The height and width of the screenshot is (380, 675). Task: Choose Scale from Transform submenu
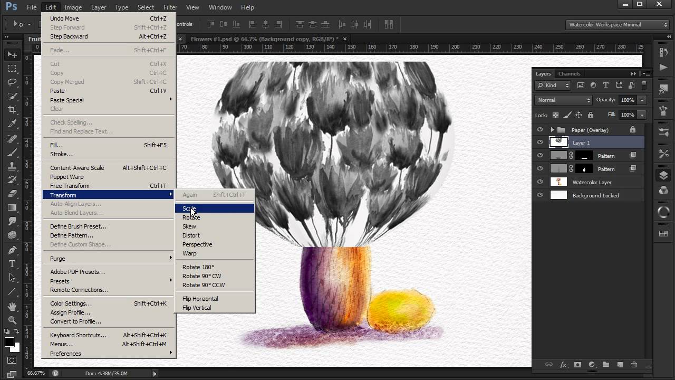[x=215, y=208]
